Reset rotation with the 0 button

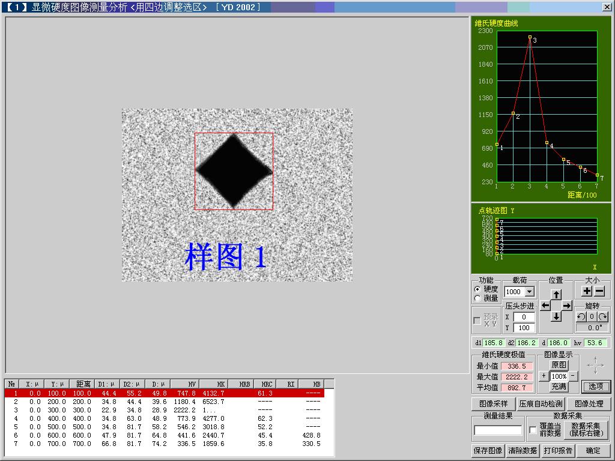click(592, 317)
